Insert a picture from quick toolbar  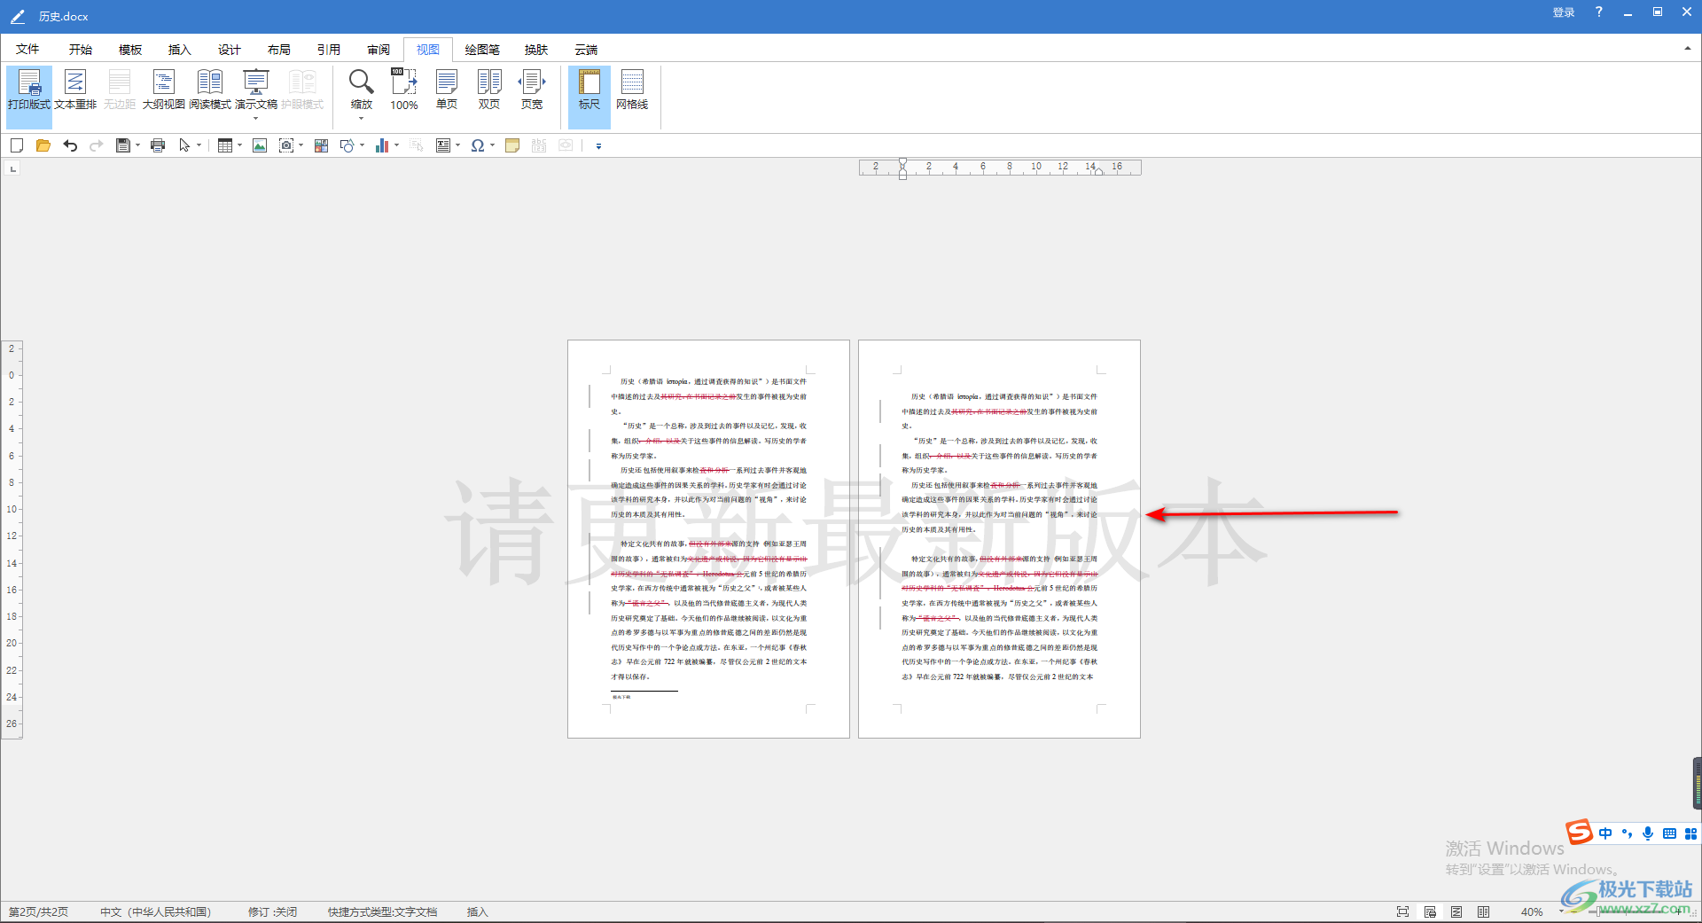[260, 145]
